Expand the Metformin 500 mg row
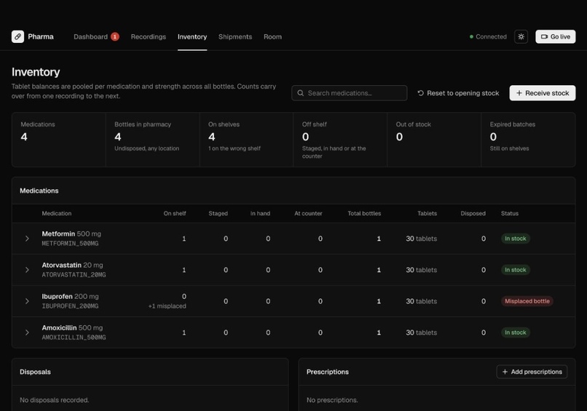 27,239
